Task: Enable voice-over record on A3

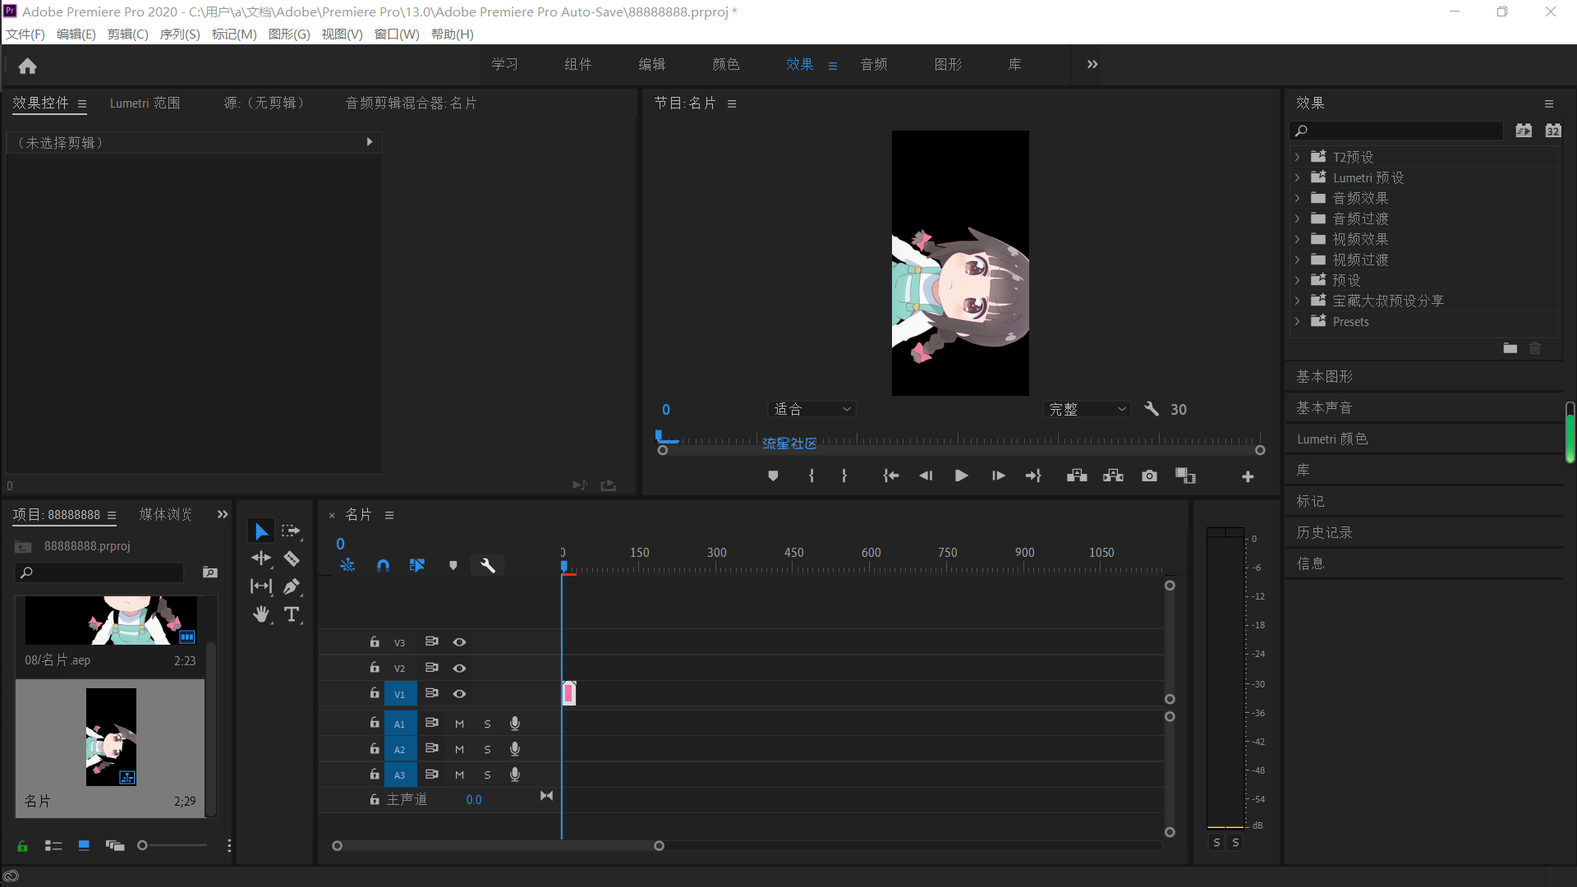Action: click(515, 774)
